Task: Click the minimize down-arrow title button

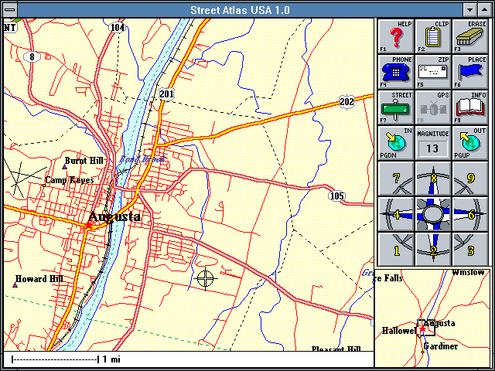Action: pos(469,10)
